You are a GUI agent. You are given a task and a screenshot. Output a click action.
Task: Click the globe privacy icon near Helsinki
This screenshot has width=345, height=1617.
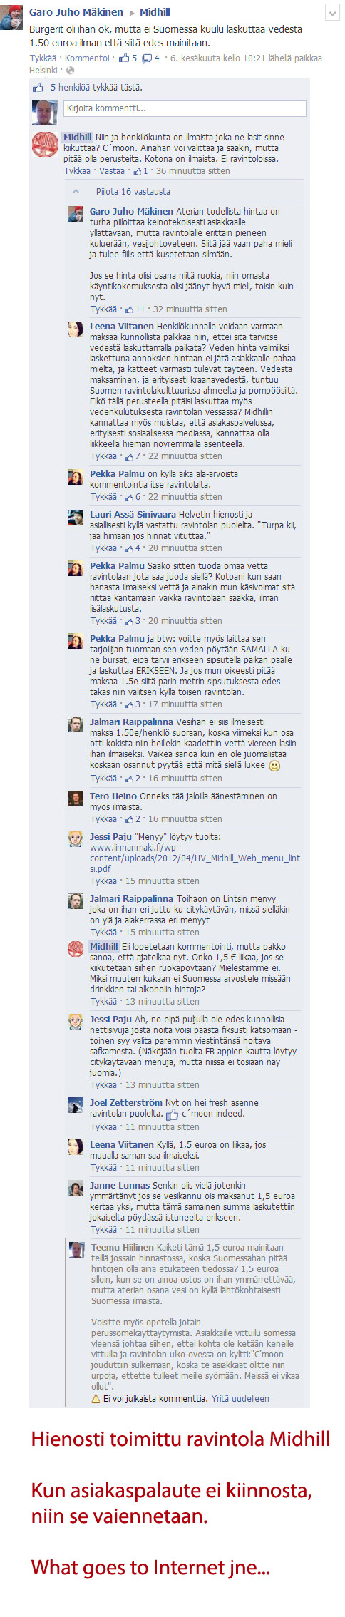(70, 71)
